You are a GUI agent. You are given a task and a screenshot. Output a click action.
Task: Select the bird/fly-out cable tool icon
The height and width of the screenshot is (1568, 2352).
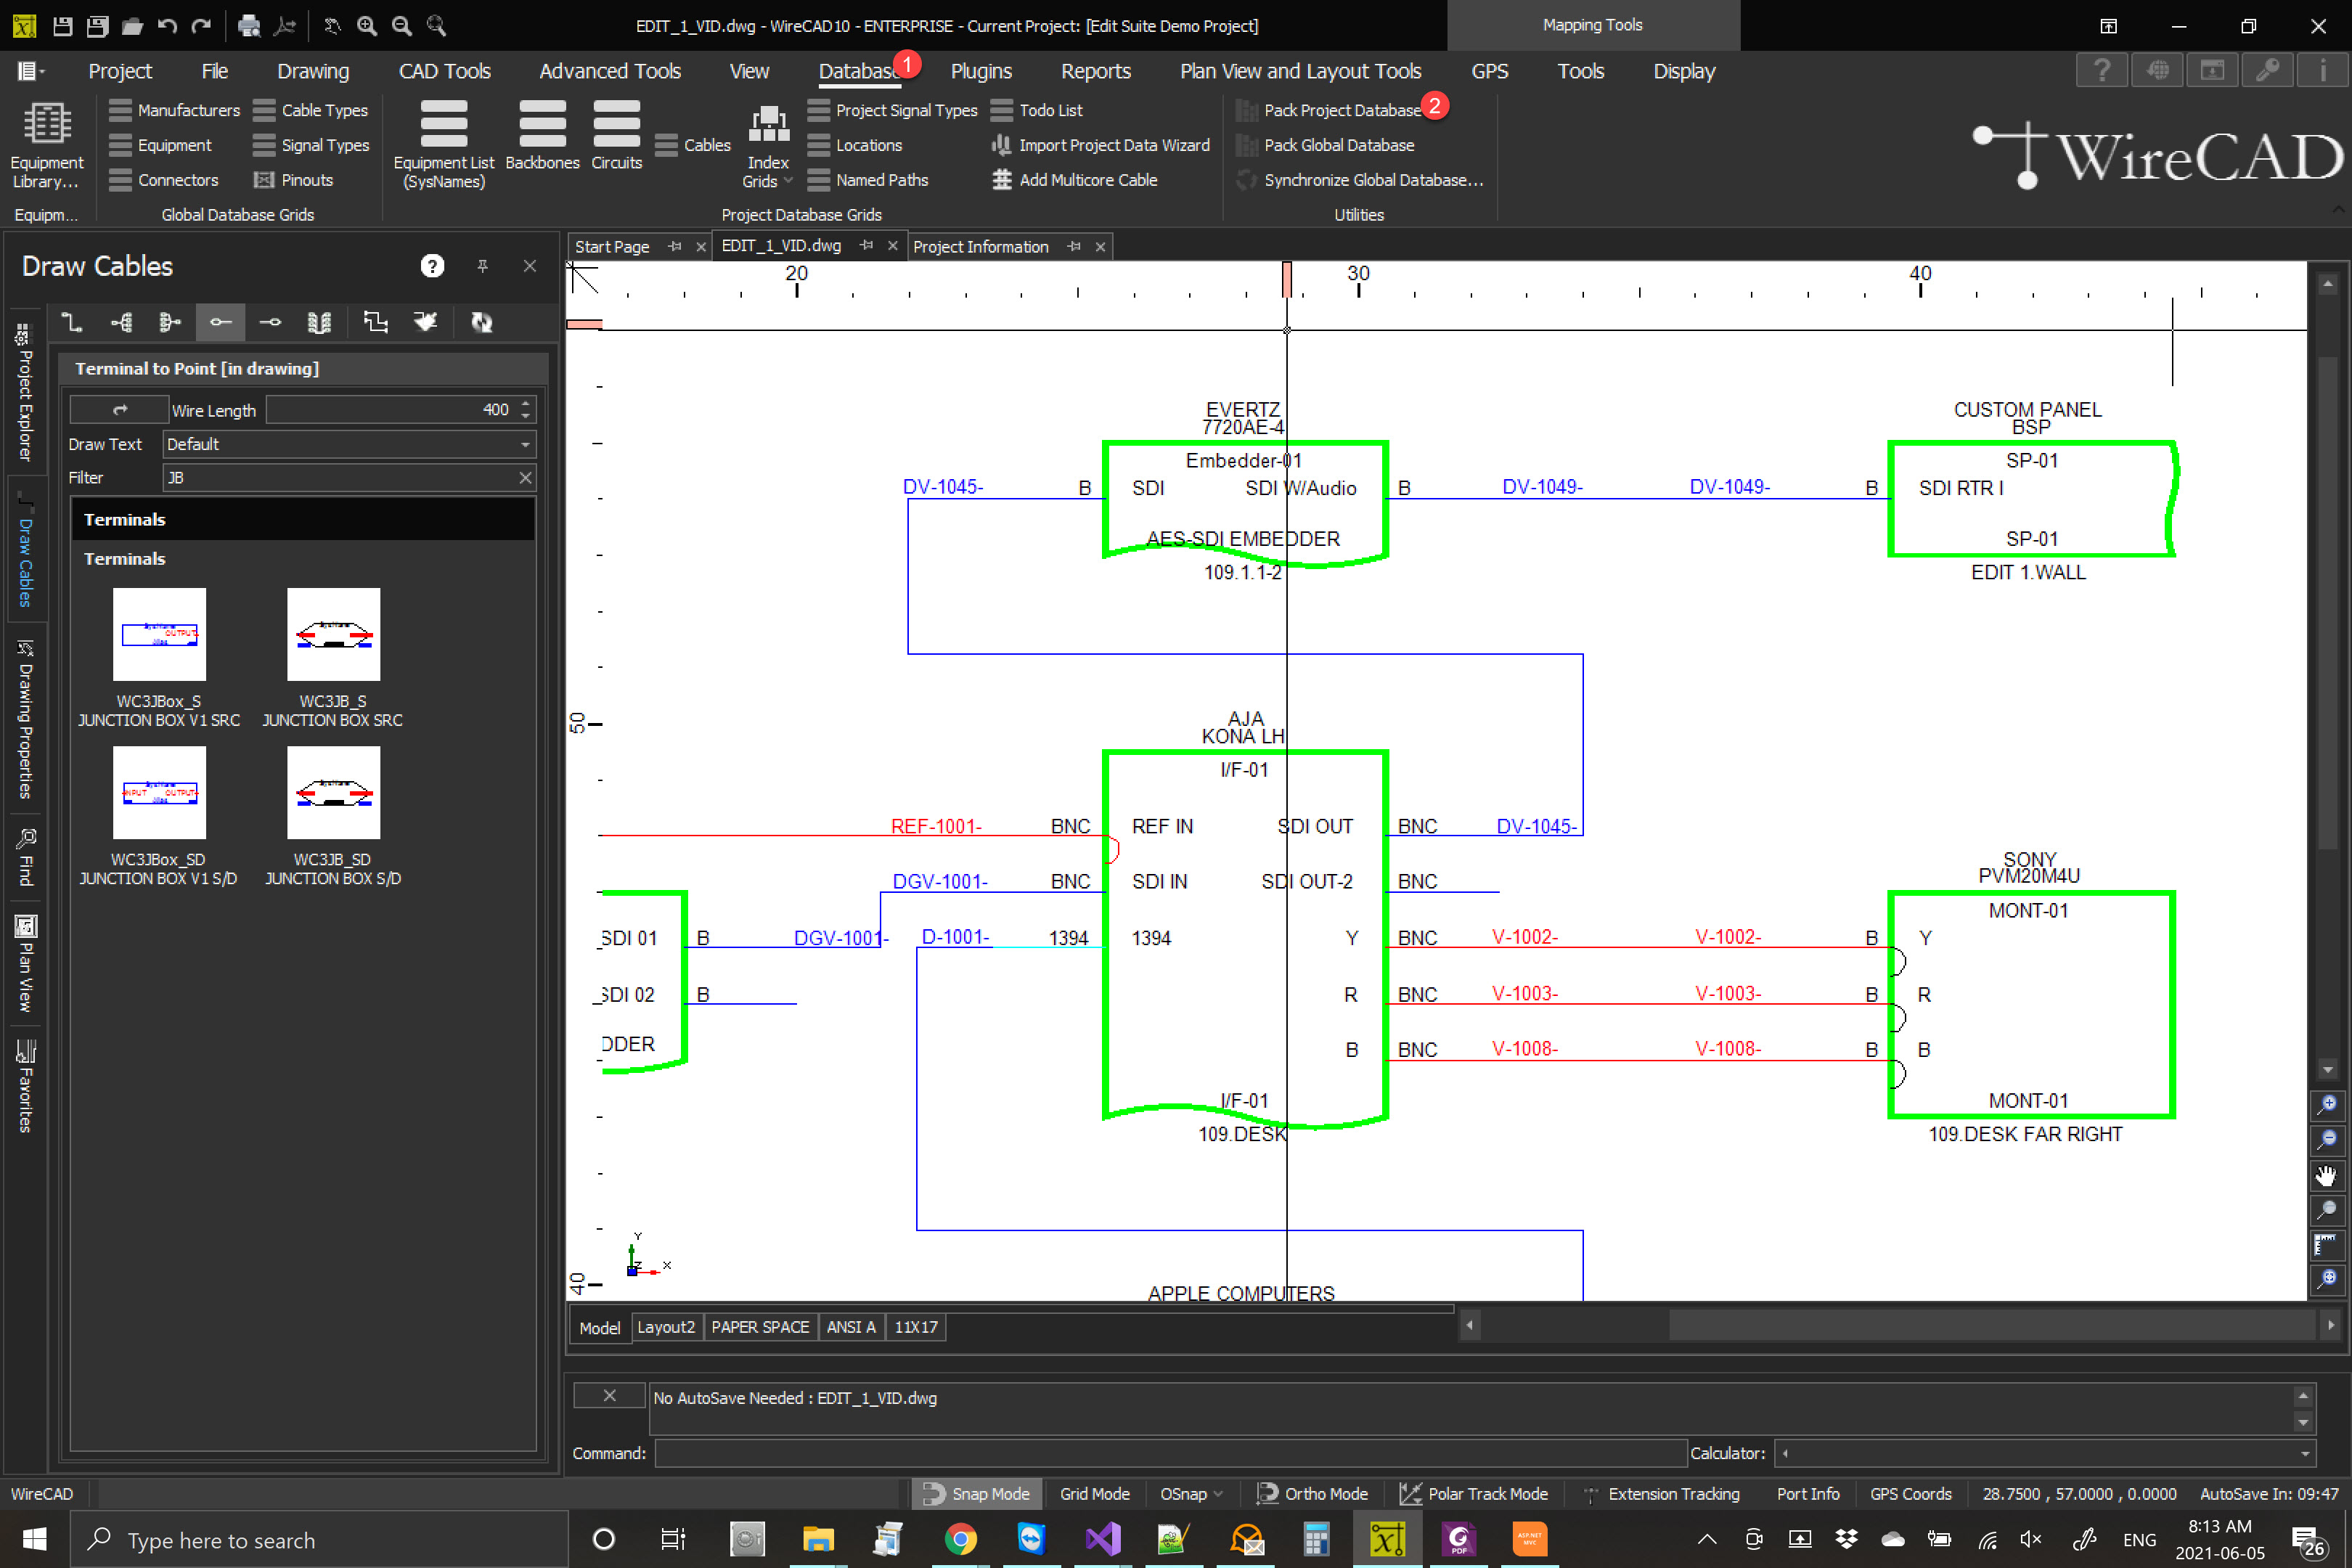[426, 322]
